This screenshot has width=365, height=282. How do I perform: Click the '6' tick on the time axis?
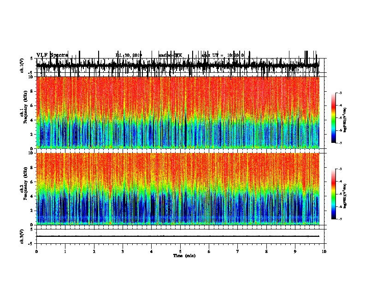click(209, 252)
